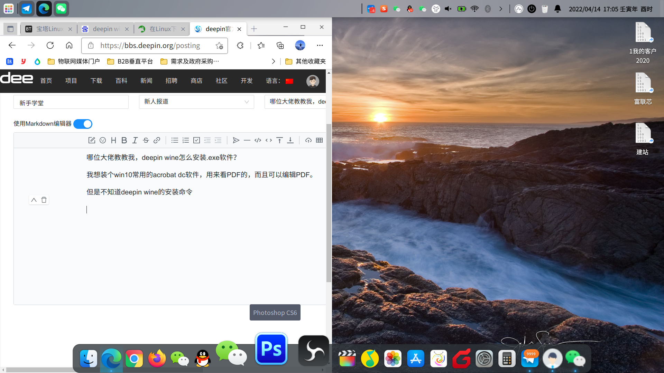Insert an ordered list

[x=186, y=140]
